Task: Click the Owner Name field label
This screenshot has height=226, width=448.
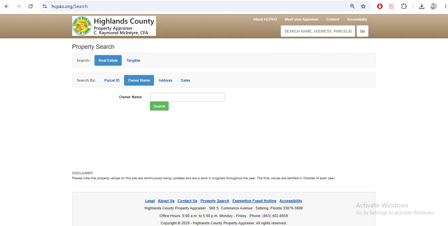Action: pos(130,97)
